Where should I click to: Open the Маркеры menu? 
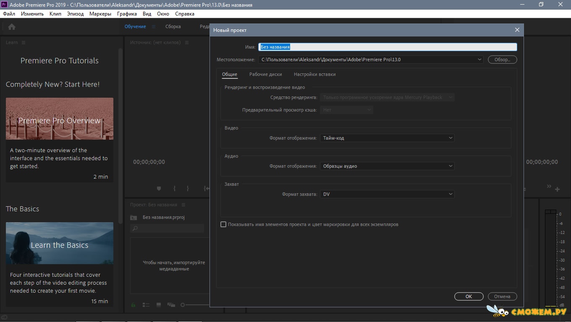pos(100,14)
